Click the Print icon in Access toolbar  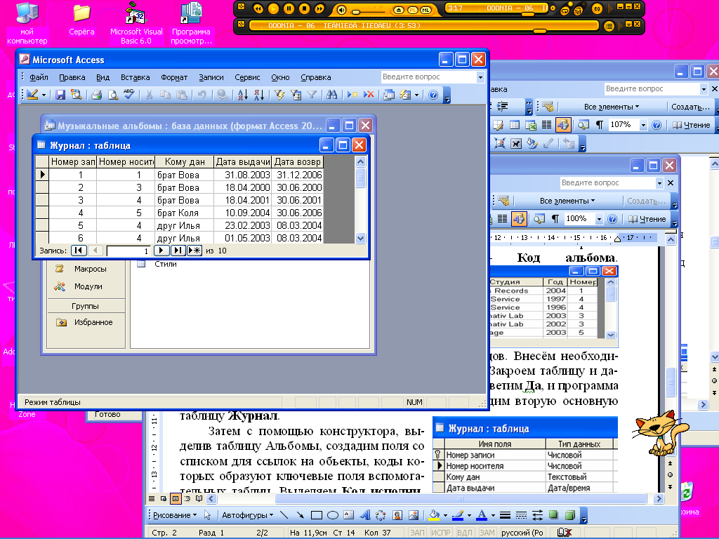coord(96,95)
